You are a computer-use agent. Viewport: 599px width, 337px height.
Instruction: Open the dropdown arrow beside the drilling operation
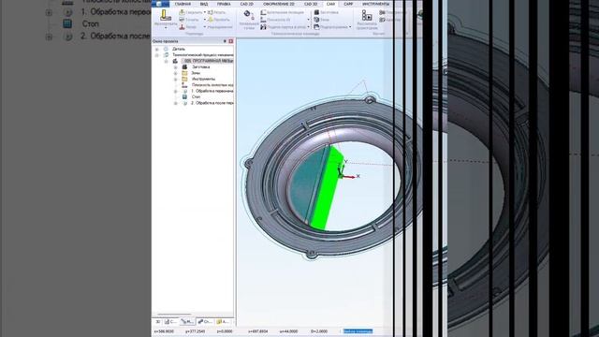coord(205,12)
